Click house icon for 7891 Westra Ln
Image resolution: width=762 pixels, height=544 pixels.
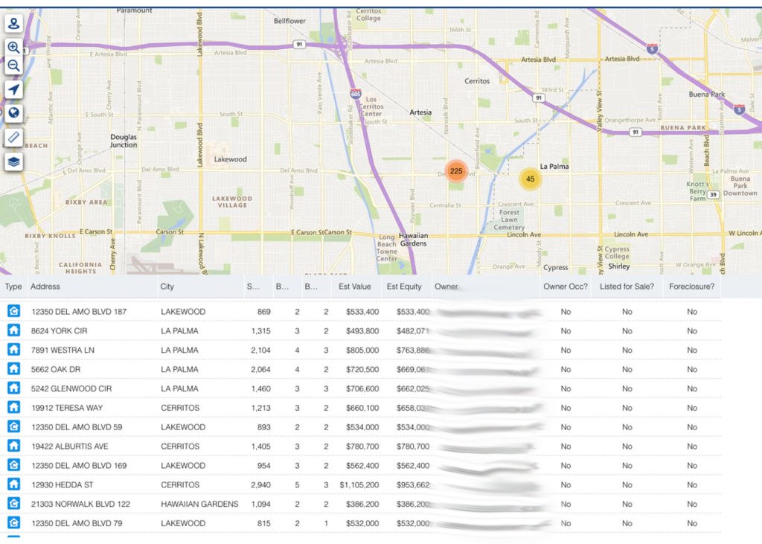[x=13, y=350]
